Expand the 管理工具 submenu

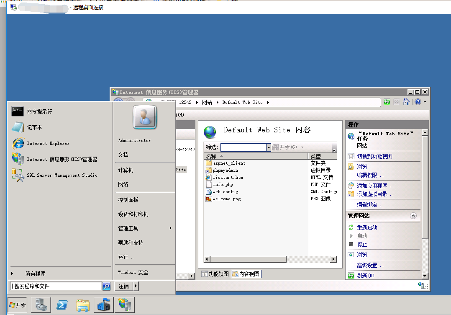pyautogui.click(x=145, y=228)
